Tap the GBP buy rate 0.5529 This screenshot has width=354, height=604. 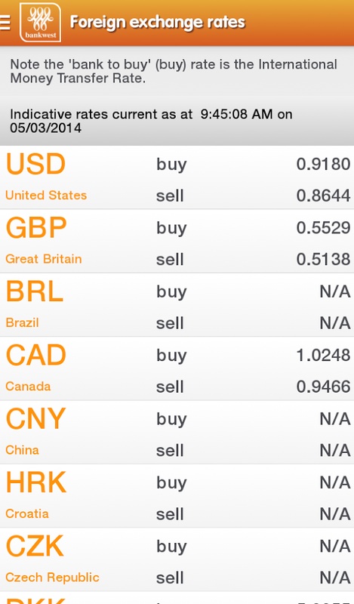point(323,228)
